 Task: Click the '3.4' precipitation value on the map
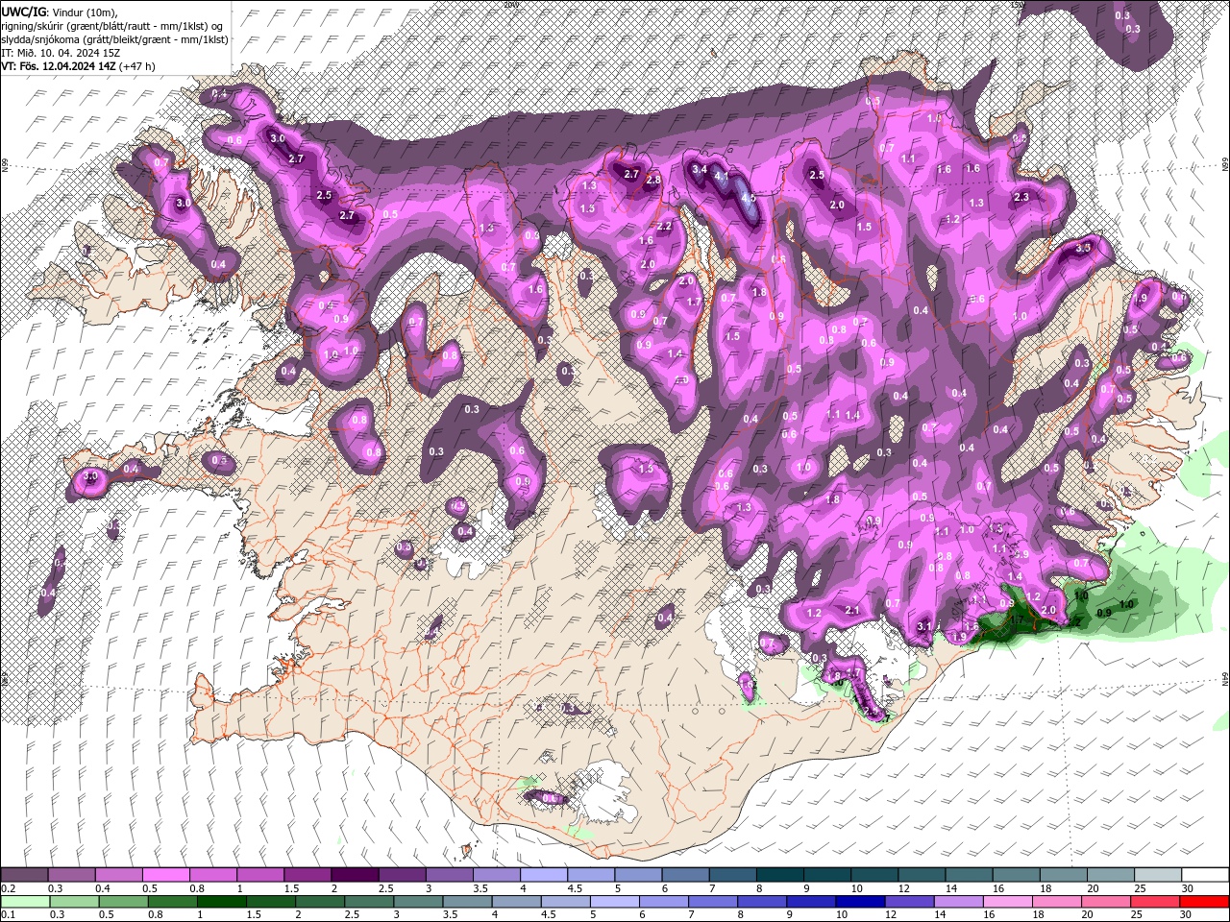pyautogui.click(x=700, y=170)
